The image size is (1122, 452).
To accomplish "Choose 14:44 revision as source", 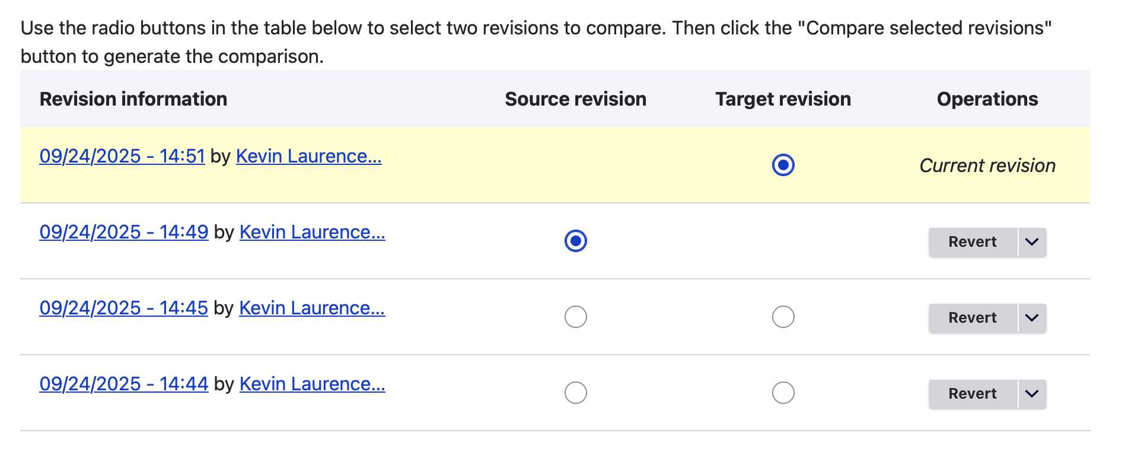I will click(x=575, y=393).
